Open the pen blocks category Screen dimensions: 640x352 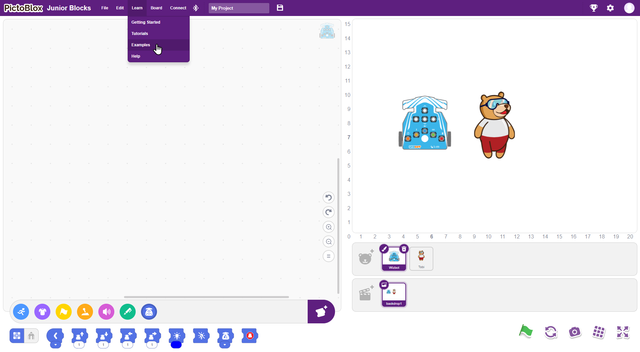[x=128, y=312]
